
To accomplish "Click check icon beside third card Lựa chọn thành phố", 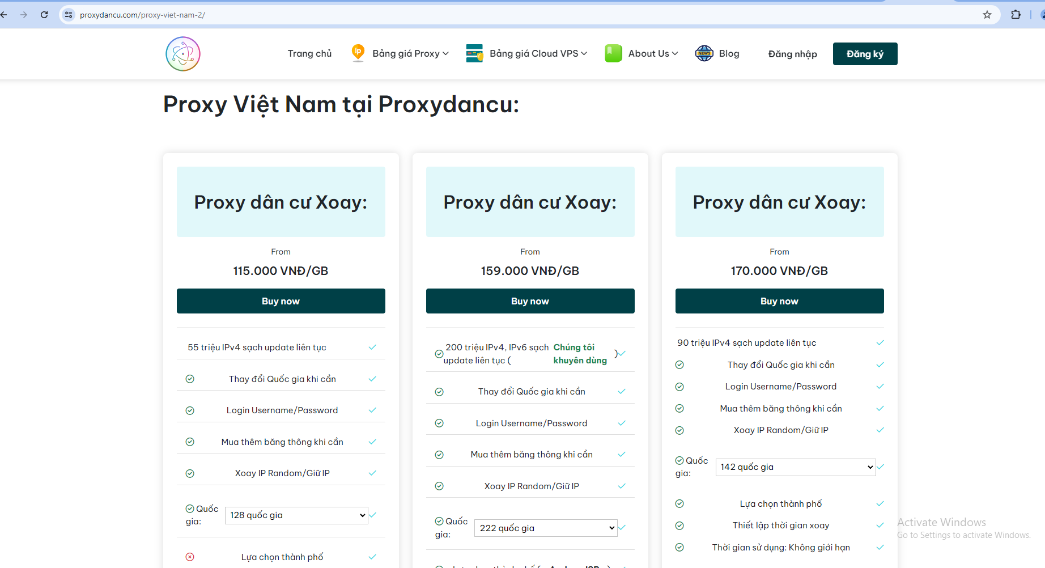I will pyautogui.click(x=679, y=503).
